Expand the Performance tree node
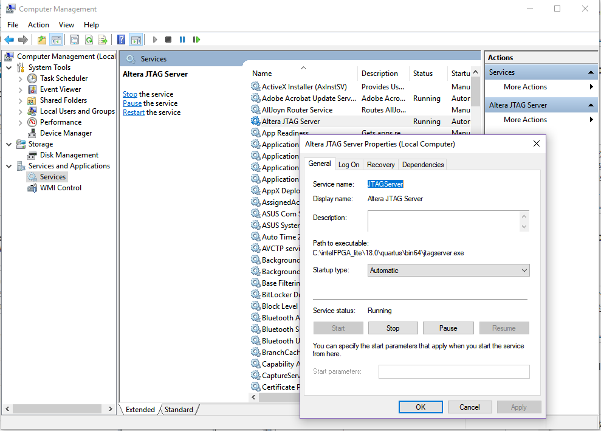This screenshot has width=601, height=431. [20, 123]
